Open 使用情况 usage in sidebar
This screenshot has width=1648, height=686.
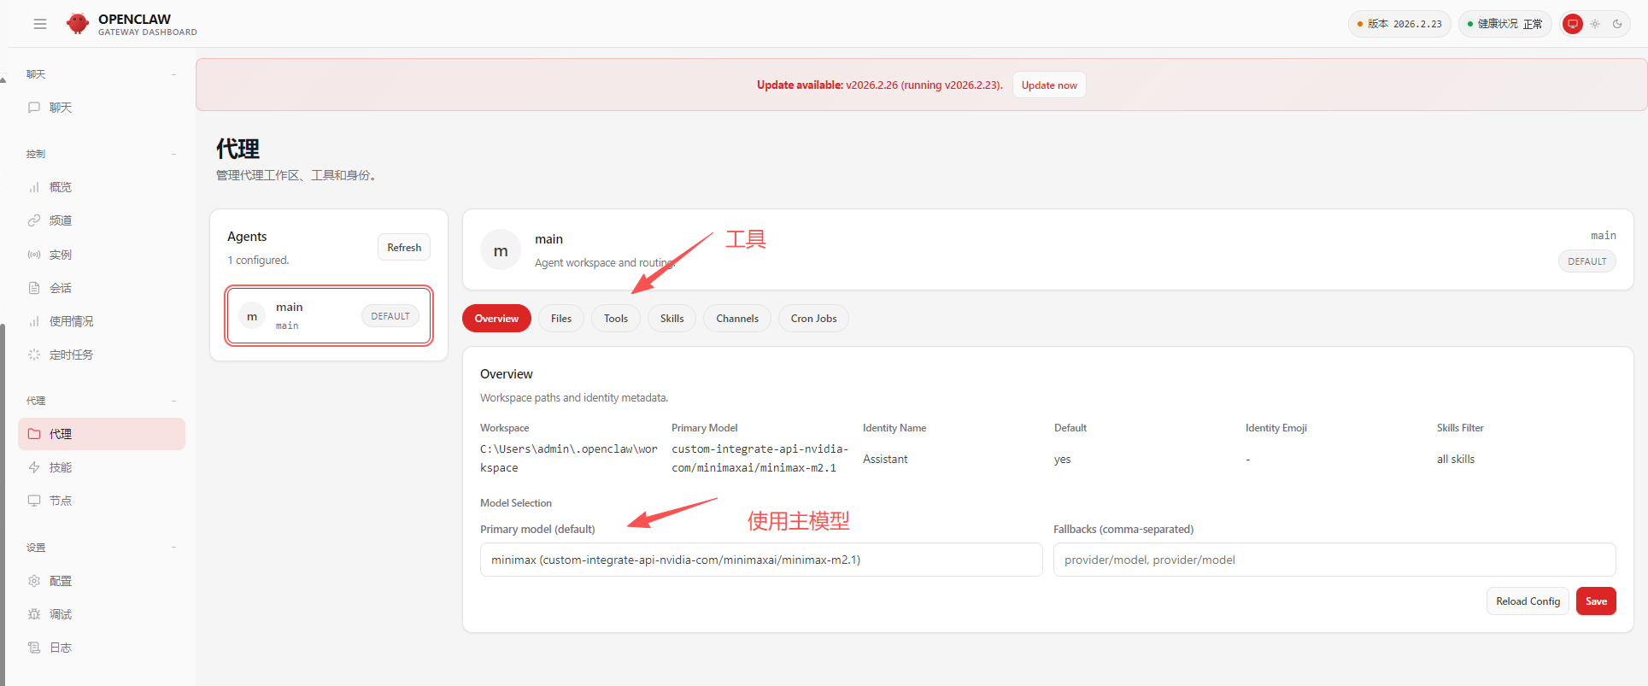tap(101, 321)
